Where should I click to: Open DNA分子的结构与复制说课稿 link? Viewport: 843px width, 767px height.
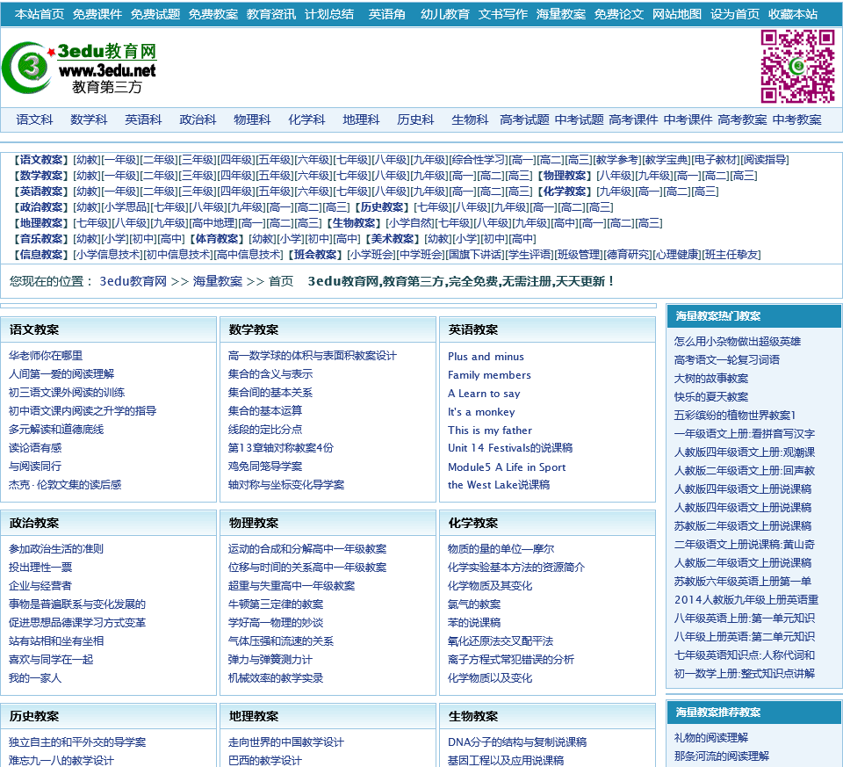tap(517, 742)
